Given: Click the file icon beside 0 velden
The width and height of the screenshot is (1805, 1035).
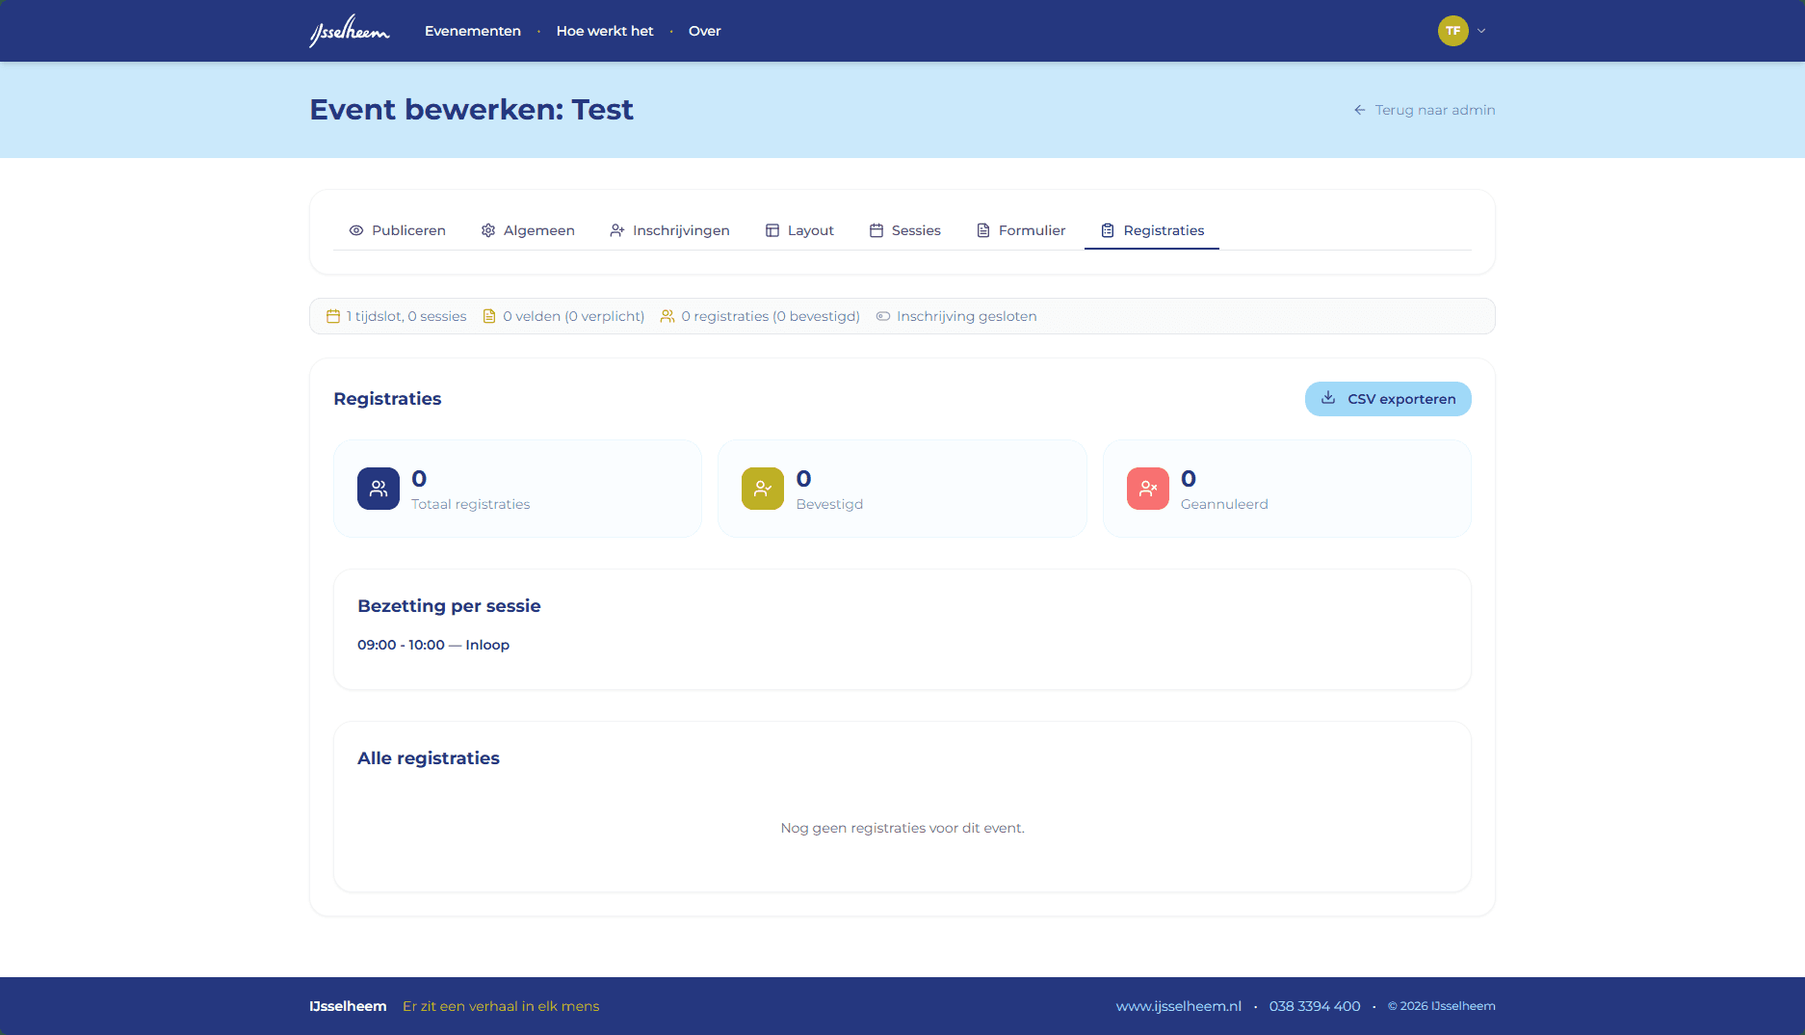Looking at the screenshot, I should point(489,316).
